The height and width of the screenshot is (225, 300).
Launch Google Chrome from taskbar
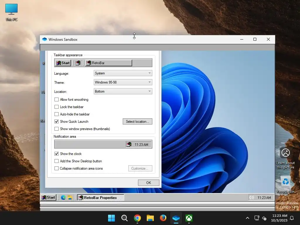coord(137,218)
